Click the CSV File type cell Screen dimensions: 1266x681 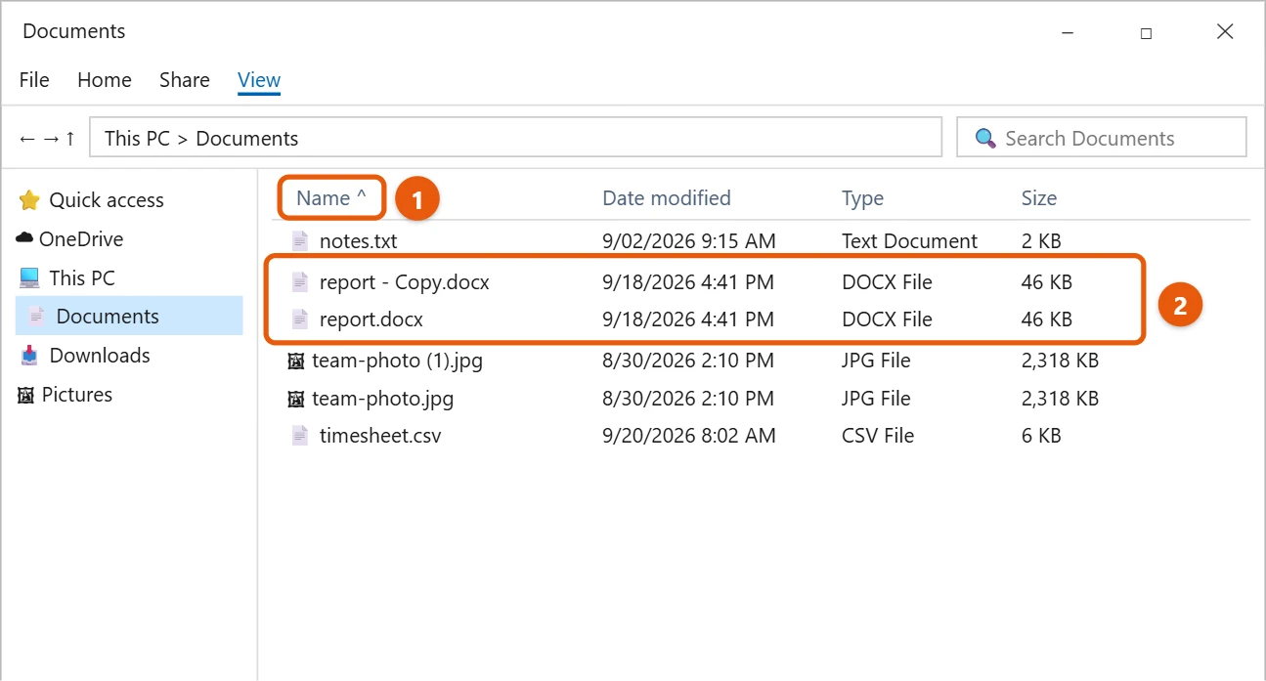[878, 436]
